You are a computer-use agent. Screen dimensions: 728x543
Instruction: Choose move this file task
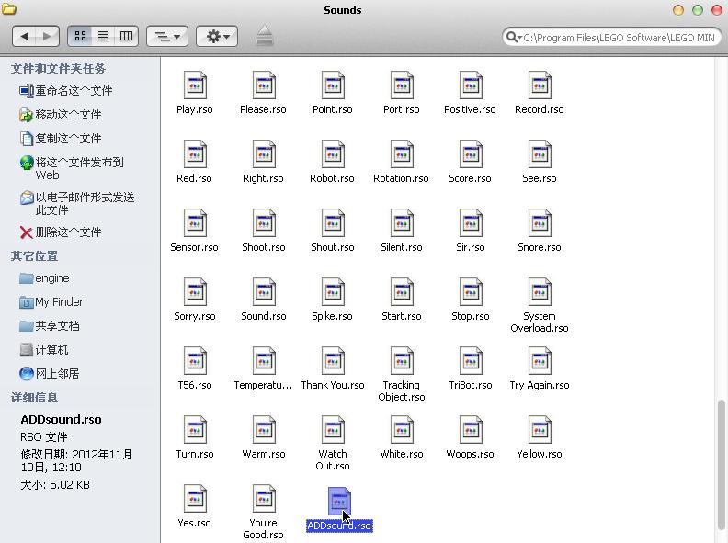point(61,114)
